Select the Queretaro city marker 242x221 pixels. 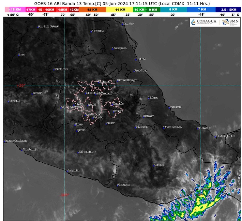(x=54, y=69)
